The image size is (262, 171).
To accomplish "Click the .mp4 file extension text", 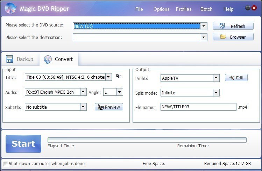I will (242, 107).
